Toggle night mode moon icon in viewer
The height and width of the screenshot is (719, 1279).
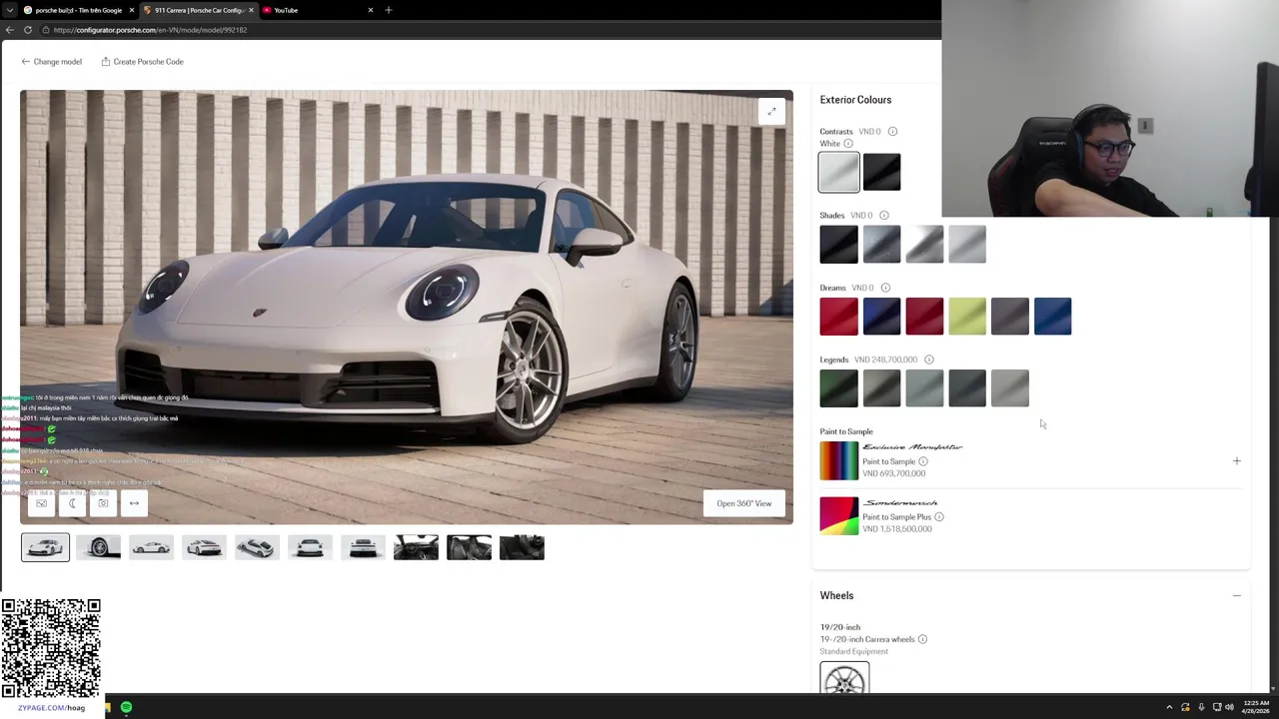tap(72, 503)
